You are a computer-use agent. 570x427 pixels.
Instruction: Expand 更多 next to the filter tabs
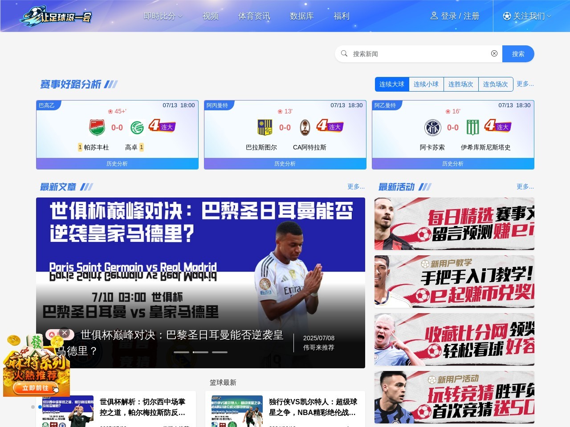525,84
